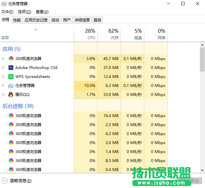Click the icon of the 2.5 MB 360极速浏览器 process
205x188 pixels.
(11, 124)
